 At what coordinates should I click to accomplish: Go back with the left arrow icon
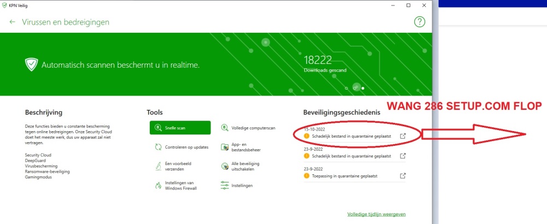[x=13, y=22]
